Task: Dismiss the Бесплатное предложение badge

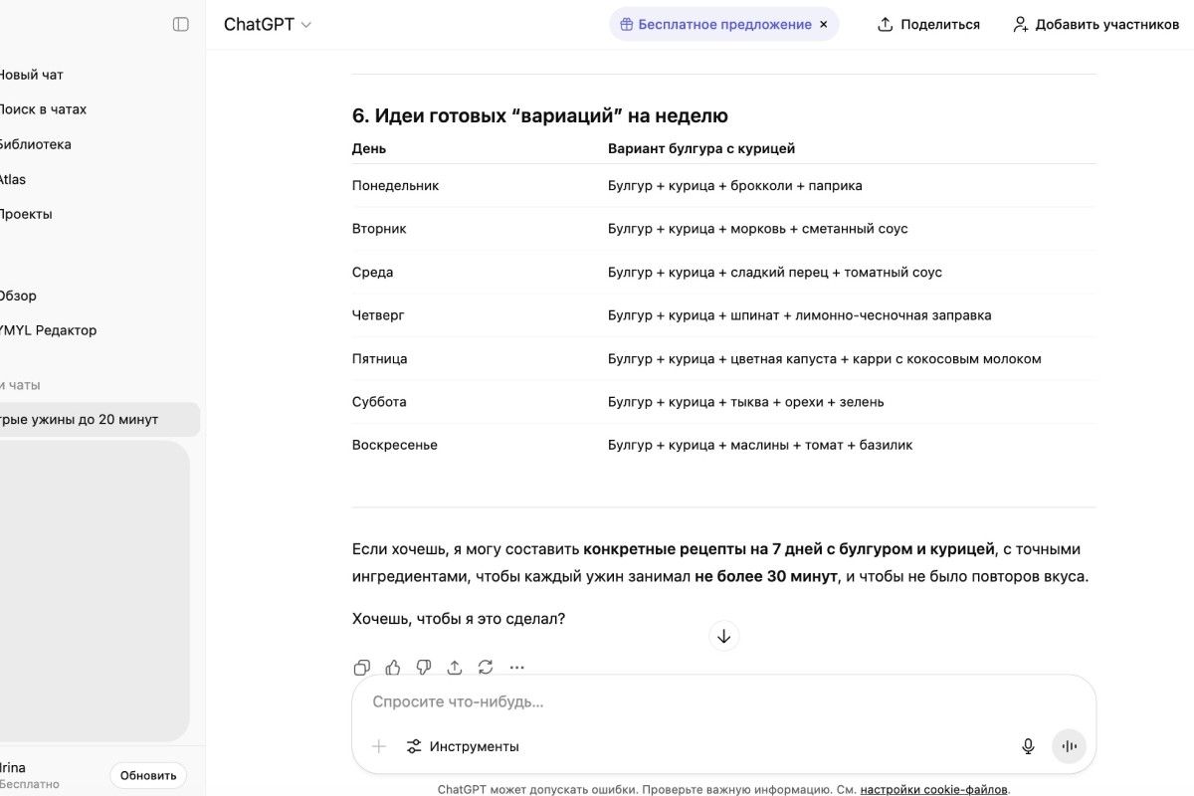Action: [823, 23]
